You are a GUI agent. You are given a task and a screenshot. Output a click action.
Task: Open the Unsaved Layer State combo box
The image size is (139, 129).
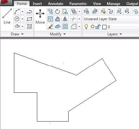pos(111,19)
